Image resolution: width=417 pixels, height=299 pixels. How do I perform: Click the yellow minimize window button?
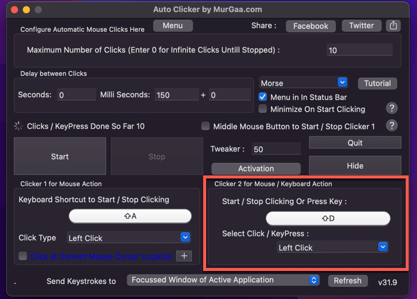(26, 10)
